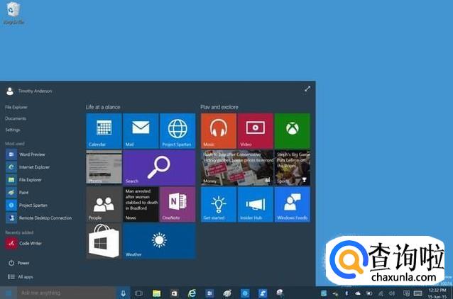Screen dimensions: 453x299
Task: Open the Music tile with headphones
Action: 218,130
